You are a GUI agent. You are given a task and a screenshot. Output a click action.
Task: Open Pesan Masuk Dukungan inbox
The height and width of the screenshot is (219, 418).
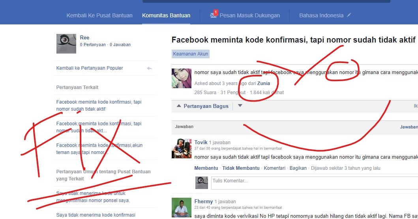(250, 15)
